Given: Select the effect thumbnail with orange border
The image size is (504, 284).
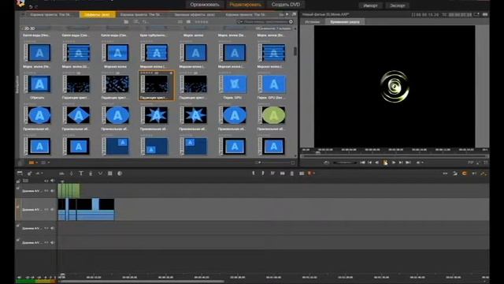Looking at the screenshot, I should 157,85.
